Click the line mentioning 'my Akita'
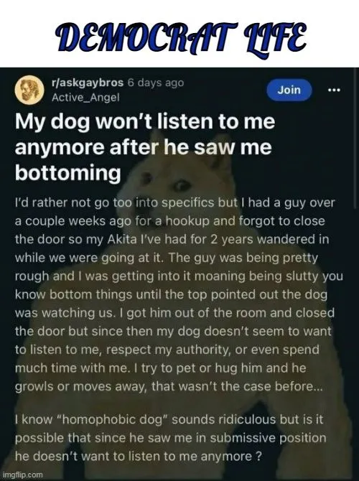 tap(172, 239)
